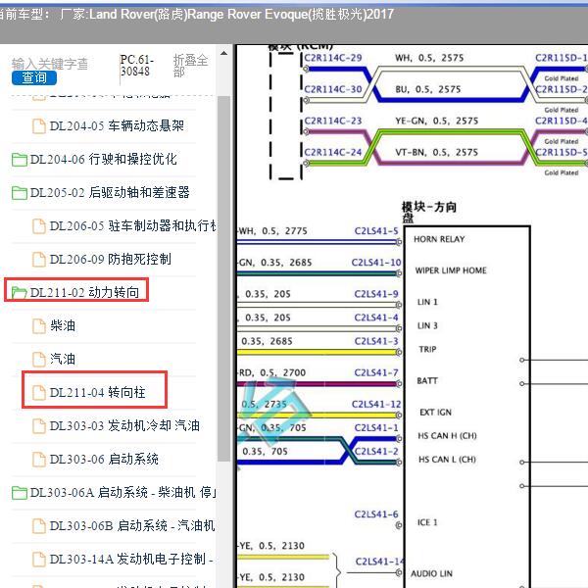Open DL303-14A 发动机电子控制 document
This screenshot has height=588, width=588.
coord(131,560)
